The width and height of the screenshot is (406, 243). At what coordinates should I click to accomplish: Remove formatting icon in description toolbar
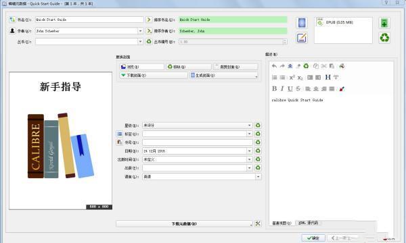[298, 66]
